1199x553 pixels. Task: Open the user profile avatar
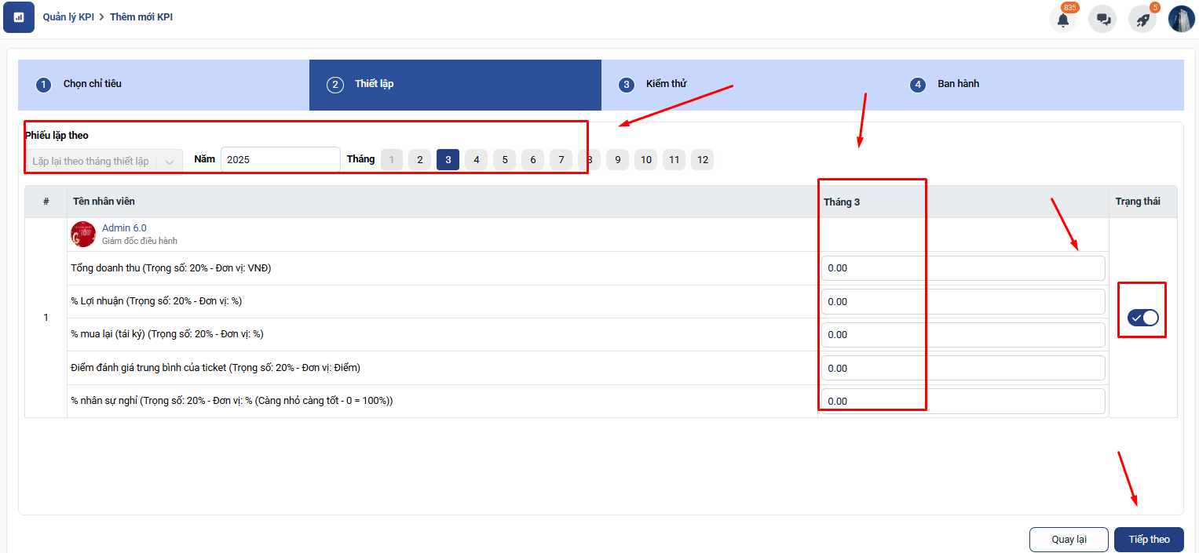(1181, 19)
